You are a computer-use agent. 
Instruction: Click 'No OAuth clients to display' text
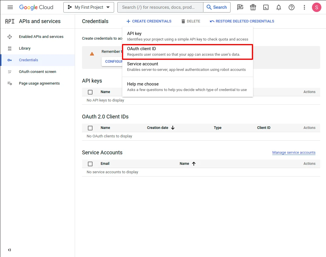(x=109, y=136)
